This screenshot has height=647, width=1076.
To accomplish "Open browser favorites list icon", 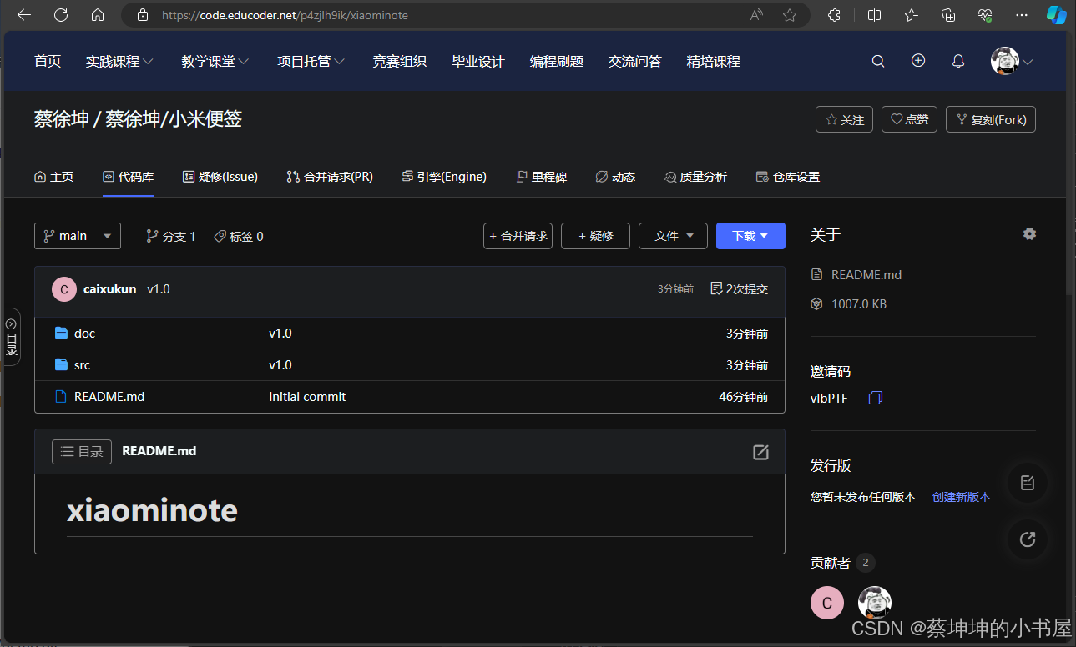I will coord(912,15).
